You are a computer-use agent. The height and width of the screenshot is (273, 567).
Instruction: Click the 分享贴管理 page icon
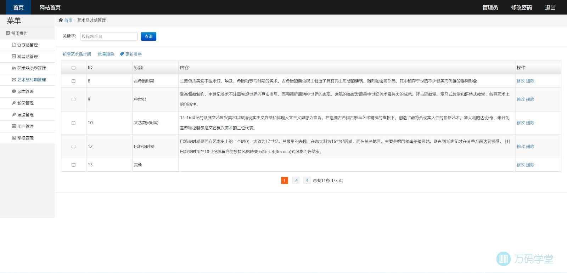(14, 45)
